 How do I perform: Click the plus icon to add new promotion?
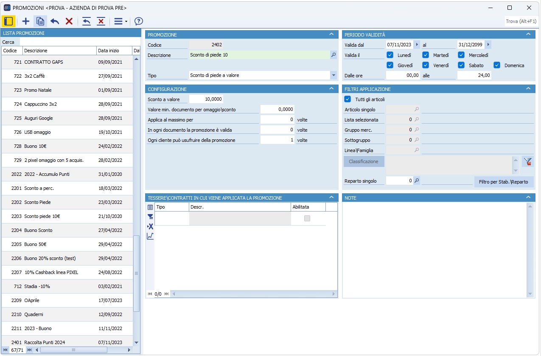[26, 21]
